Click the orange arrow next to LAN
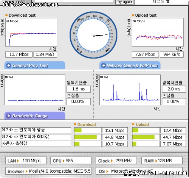189x178 pixels. click(x=18, y=161)
